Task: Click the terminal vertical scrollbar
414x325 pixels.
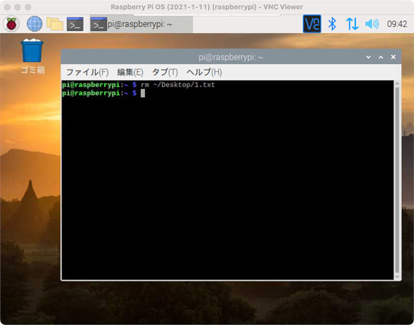Action: click(x=397, y=180)
